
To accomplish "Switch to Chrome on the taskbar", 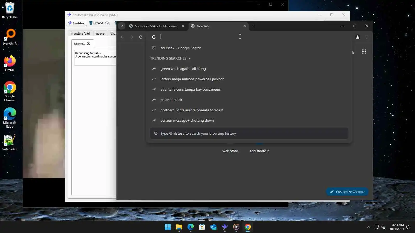I will [247, 227].
